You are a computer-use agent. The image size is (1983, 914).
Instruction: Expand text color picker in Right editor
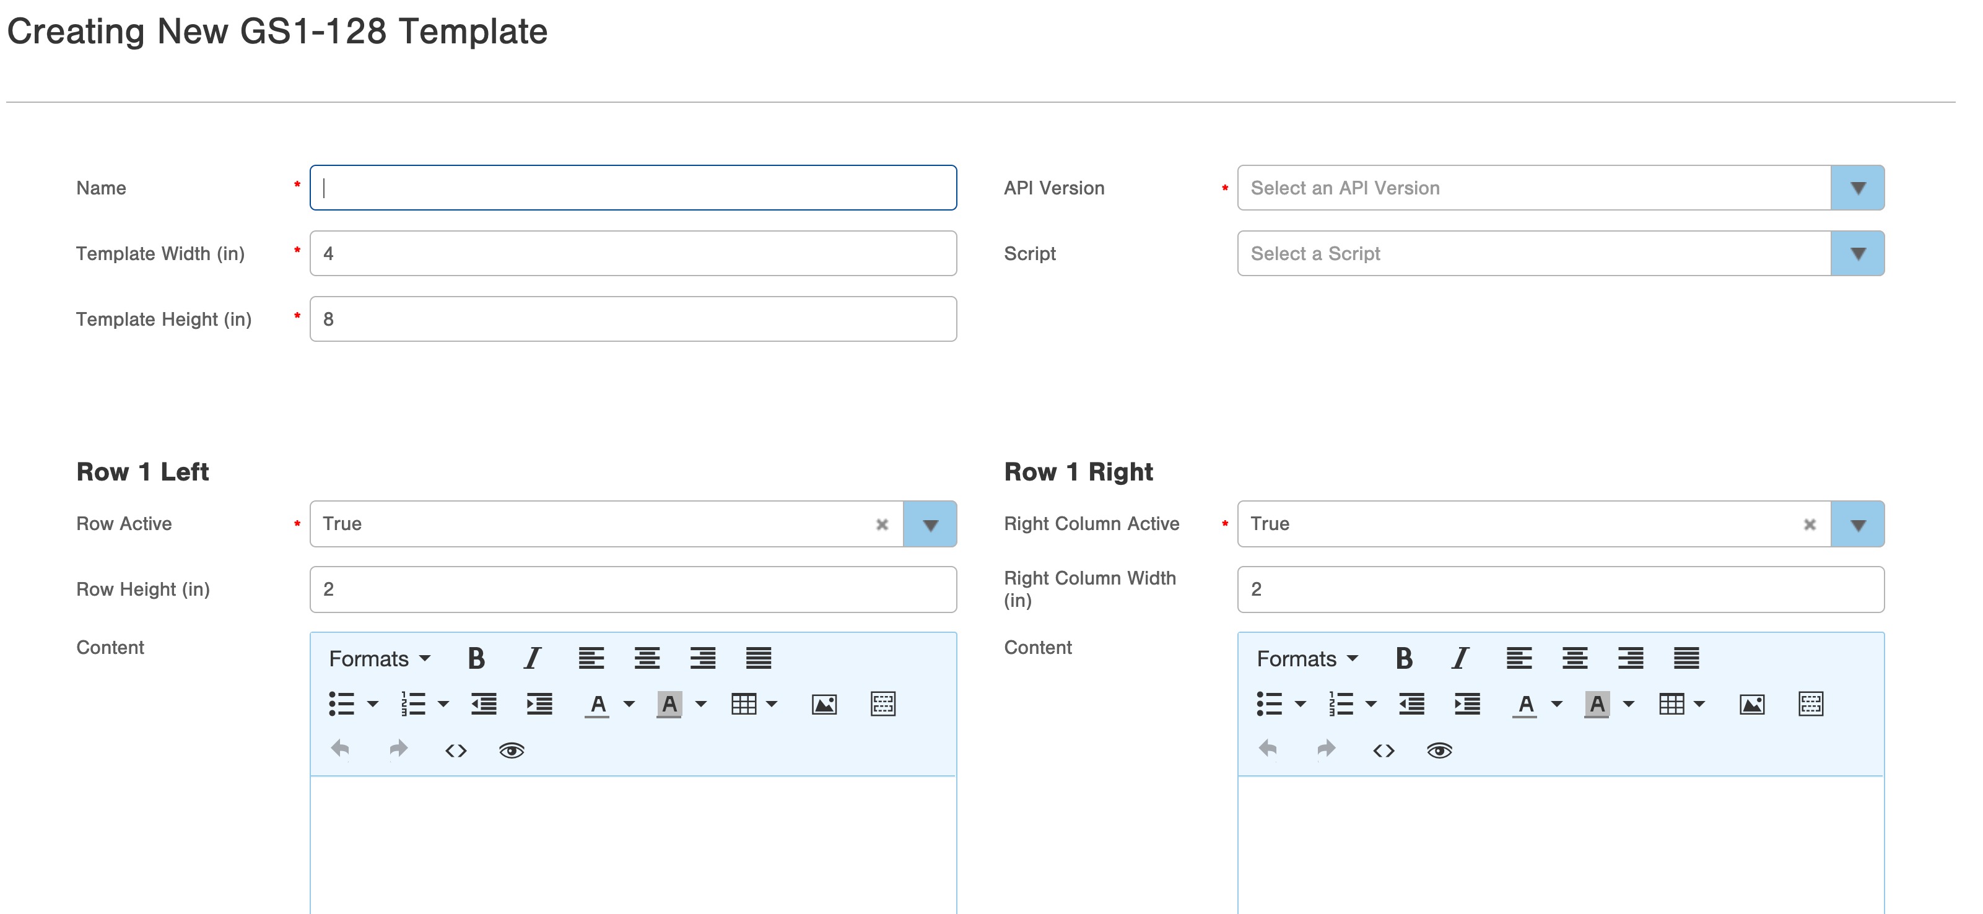coord(1556,704)
